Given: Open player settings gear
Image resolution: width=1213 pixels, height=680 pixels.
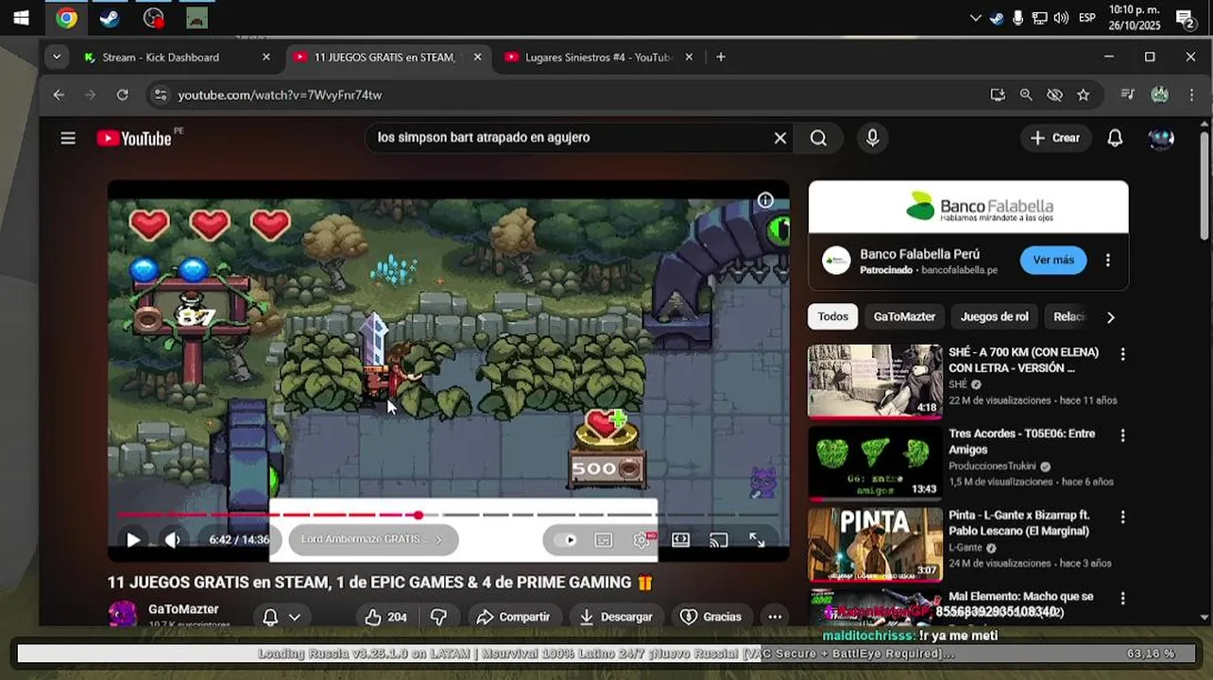Looking at the screenshot, I should pos(641,539).
